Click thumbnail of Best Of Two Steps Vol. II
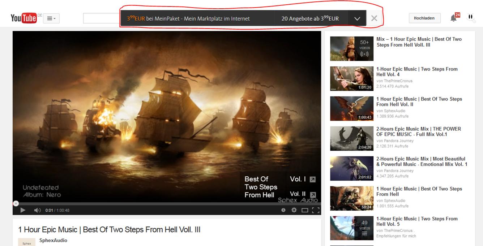This screenshot has width=483, height=246. (x=352, y=108)
